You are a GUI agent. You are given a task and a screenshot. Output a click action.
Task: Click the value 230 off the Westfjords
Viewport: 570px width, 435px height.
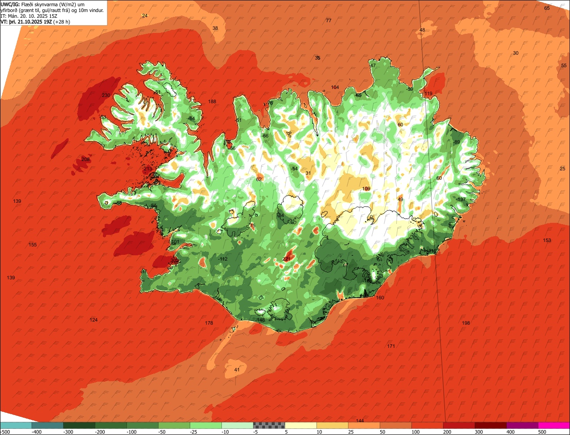pos(106,96)
